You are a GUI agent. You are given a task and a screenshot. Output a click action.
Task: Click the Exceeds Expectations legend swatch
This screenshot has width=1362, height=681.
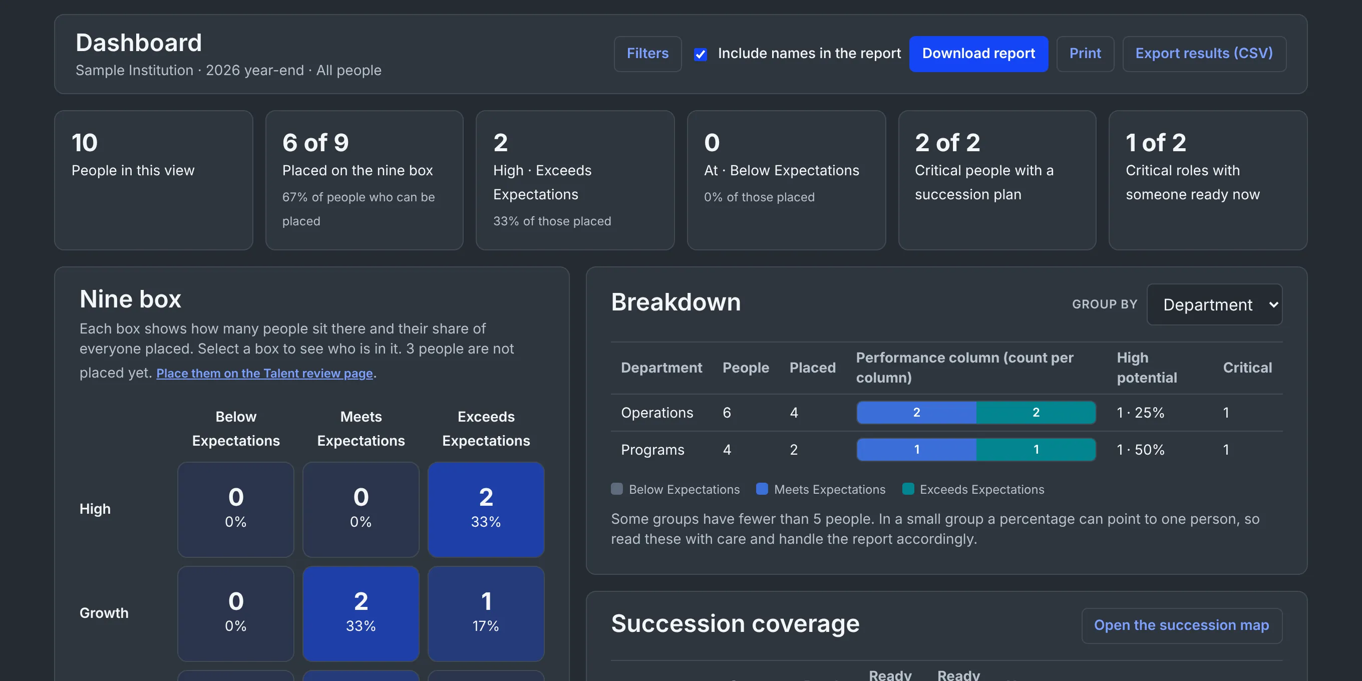[x=908, y=489]
